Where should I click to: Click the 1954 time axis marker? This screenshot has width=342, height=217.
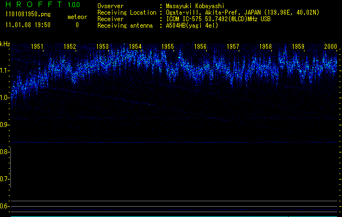pos(135,46)
